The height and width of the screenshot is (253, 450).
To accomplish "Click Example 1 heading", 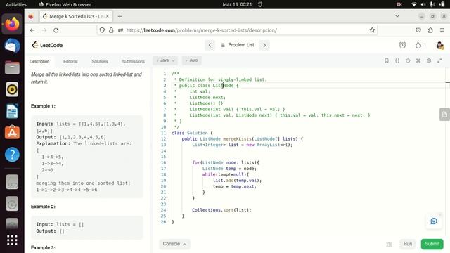I will click(x=43, y=106).
